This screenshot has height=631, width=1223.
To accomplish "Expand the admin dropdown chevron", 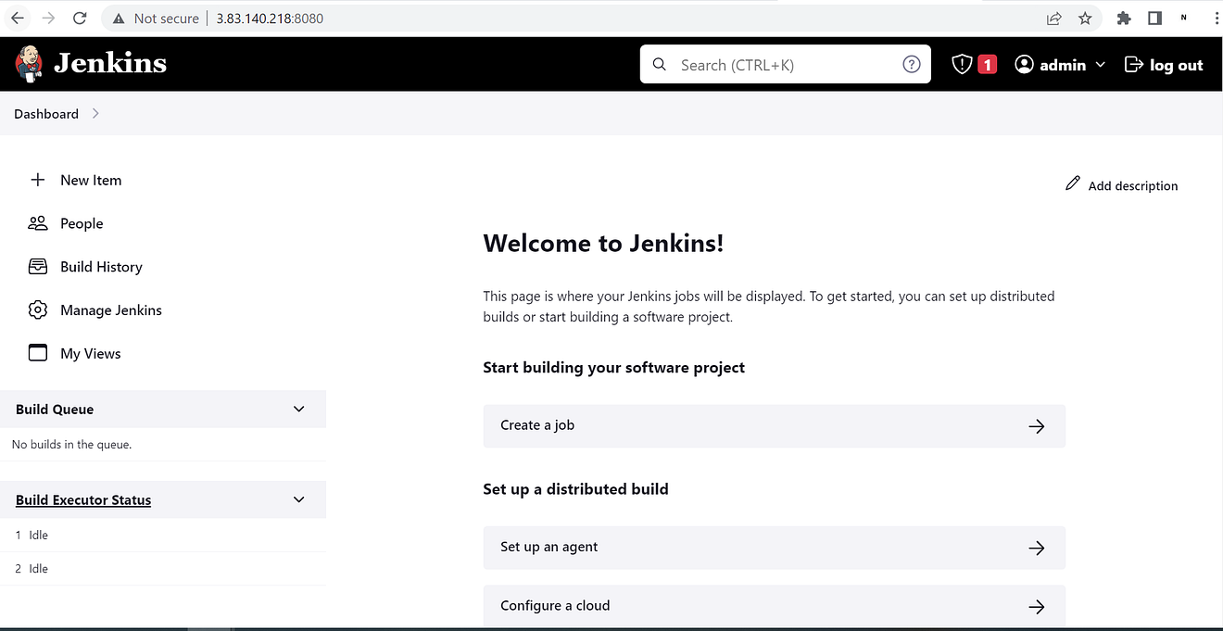I will 1101,64.
